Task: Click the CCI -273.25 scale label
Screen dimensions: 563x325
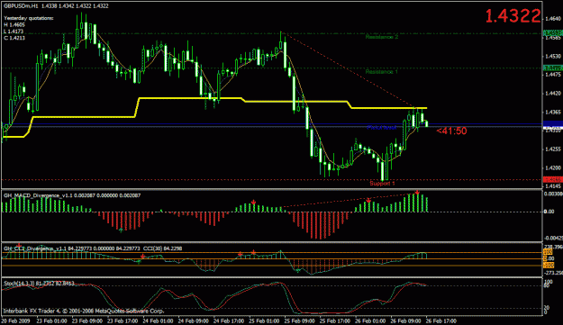Action: 553,273
